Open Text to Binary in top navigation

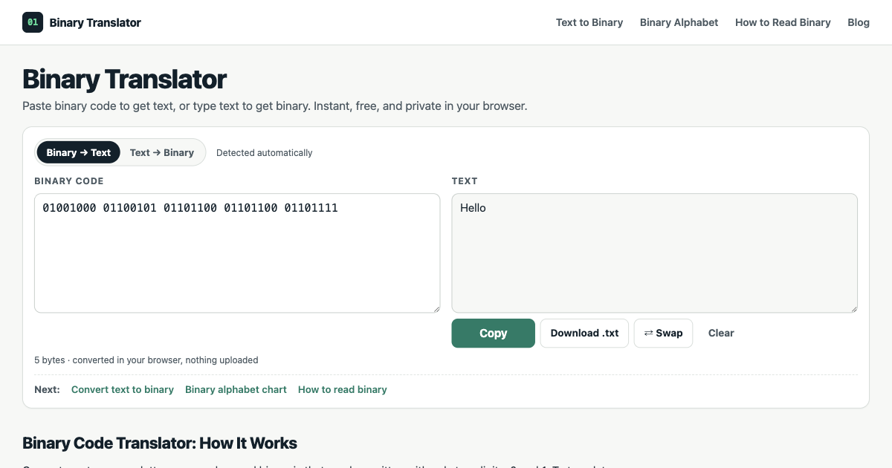click(589, 22)
